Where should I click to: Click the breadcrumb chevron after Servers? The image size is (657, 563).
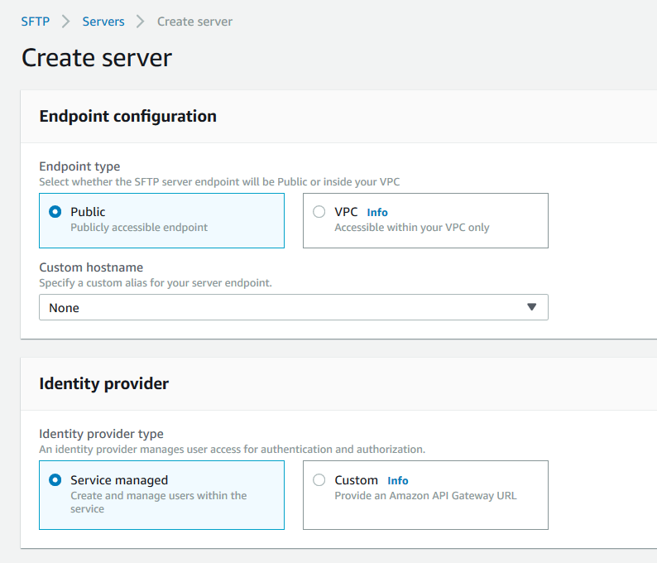point(141,22)
